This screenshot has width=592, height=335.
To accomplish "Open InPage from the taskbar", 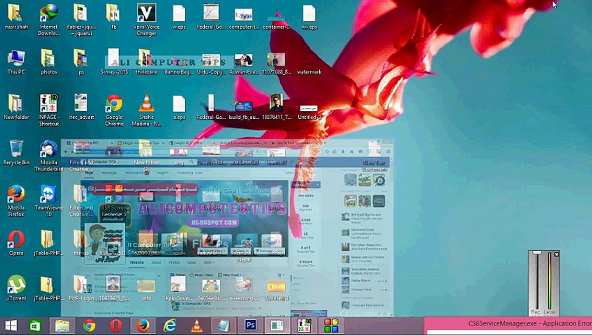I will (304, 326).
